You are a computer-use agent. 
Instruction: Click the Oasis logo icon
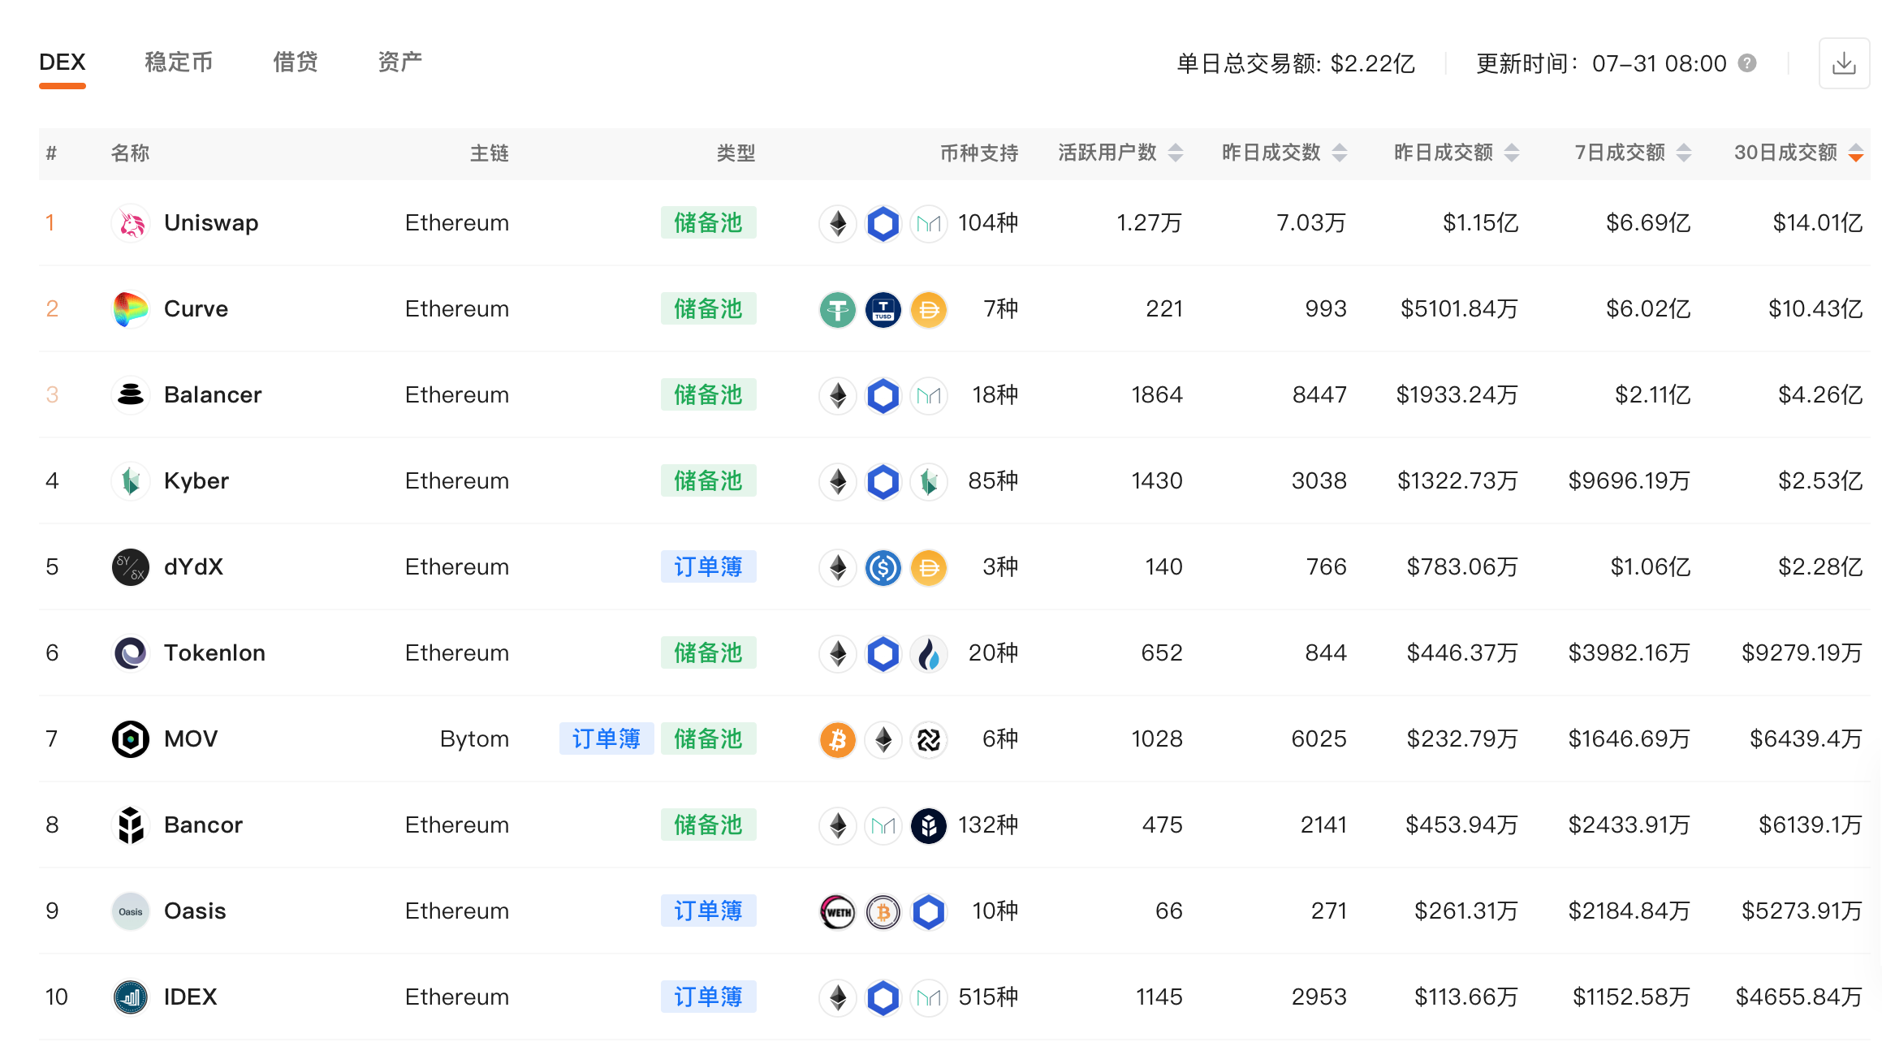[x=131, y=911]
